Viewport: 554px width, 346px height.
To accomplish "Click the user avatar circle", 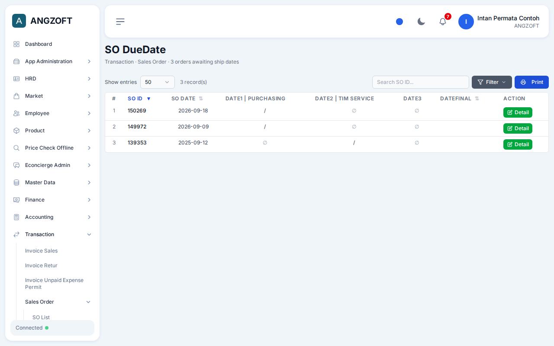I will point(466,22).
